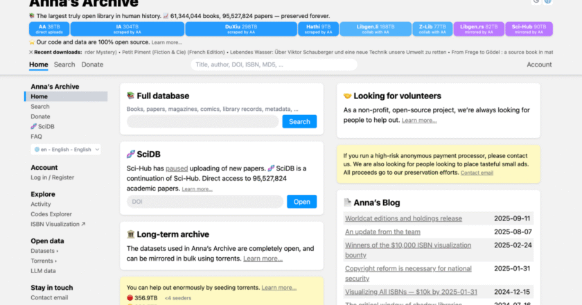This screenshot has width=582, height=305.
Task: Click Learn more about volunteering
Action: pyautogui.click(x=419, y=121)
